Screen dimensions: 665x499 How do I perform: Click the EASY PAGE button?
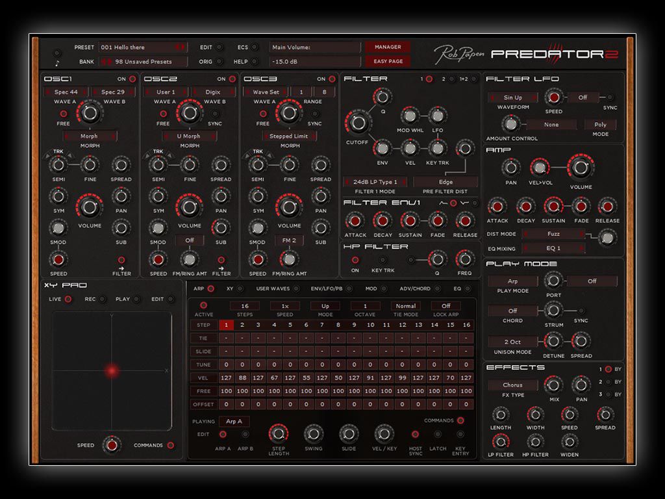click(x=388, y=60)
